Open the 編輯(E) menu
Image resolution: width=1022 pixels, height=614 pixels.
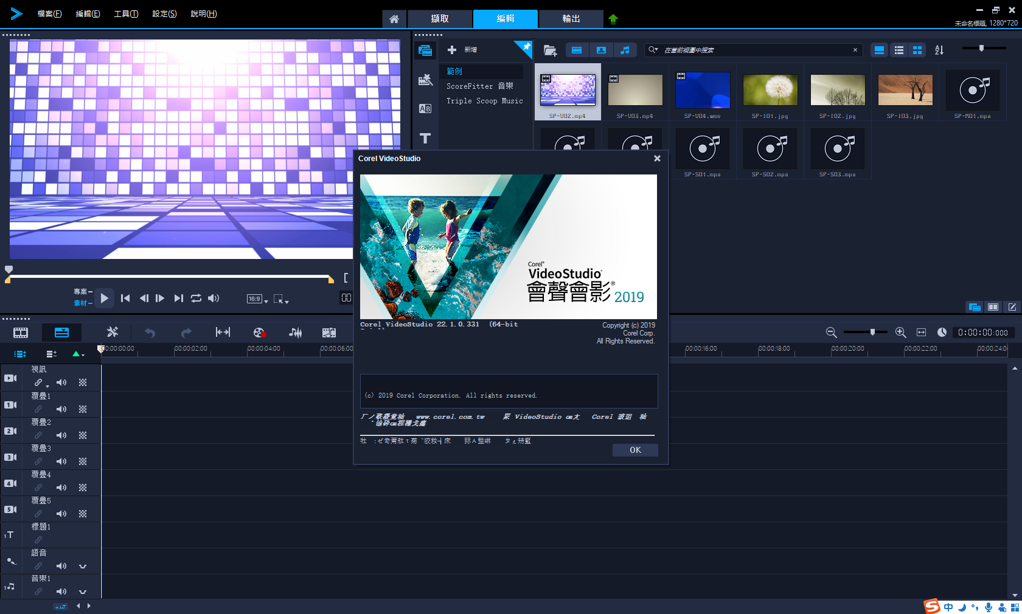tap(88, 13)
